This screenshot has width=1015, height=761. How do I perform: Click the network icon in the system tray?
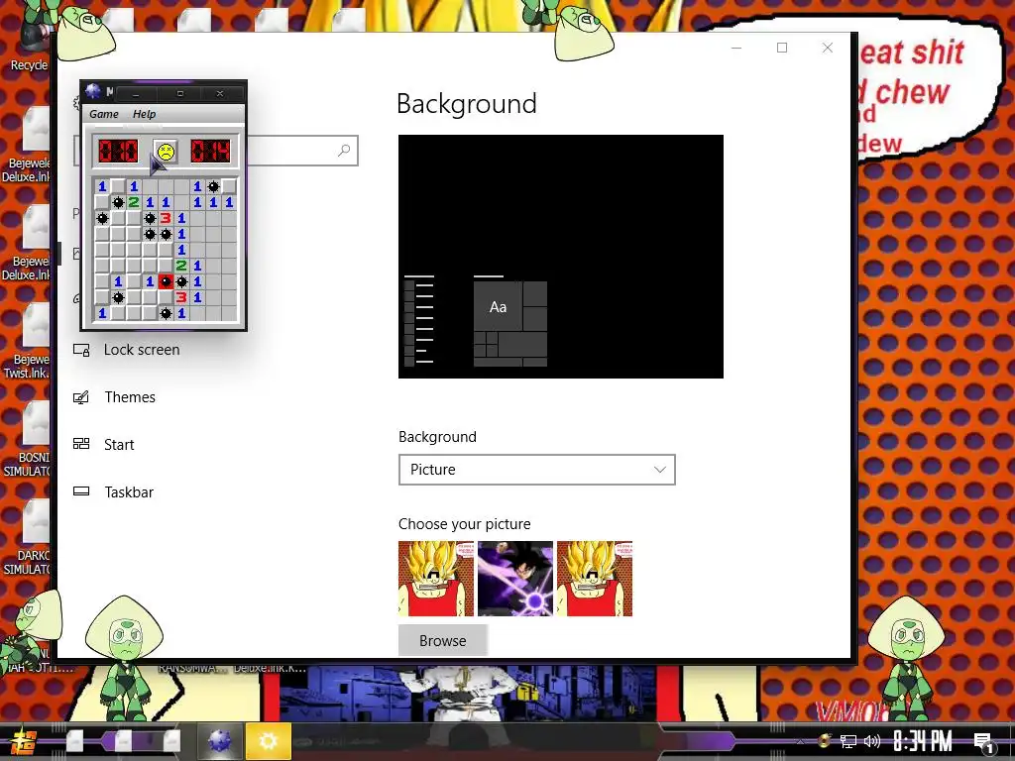(848, 741)
